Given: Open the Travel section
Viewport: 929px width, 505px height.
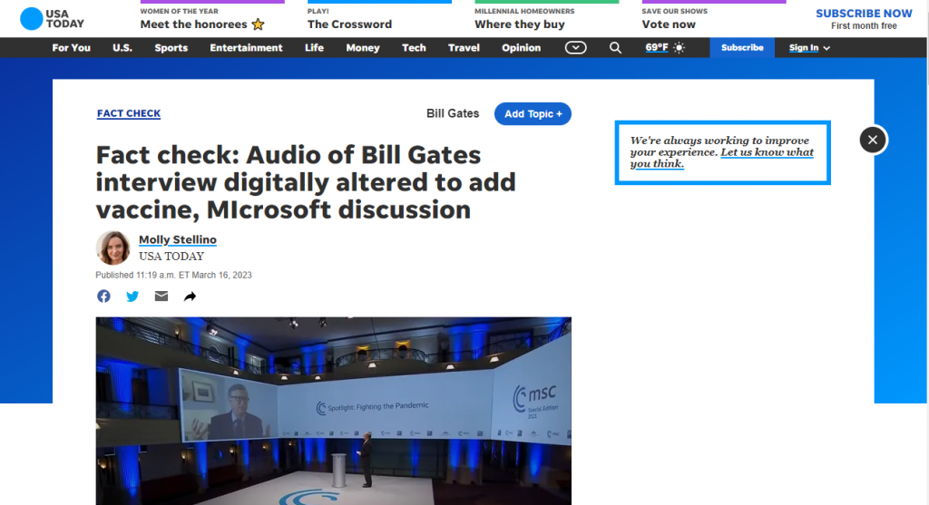Looking at the screenshot, I should pyautogui.click(x=464, y=47).
